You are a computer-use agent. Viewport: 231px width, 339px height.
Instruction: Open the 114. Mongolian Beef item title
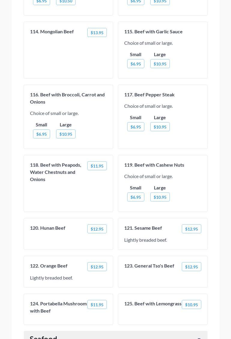coord(52,32)
